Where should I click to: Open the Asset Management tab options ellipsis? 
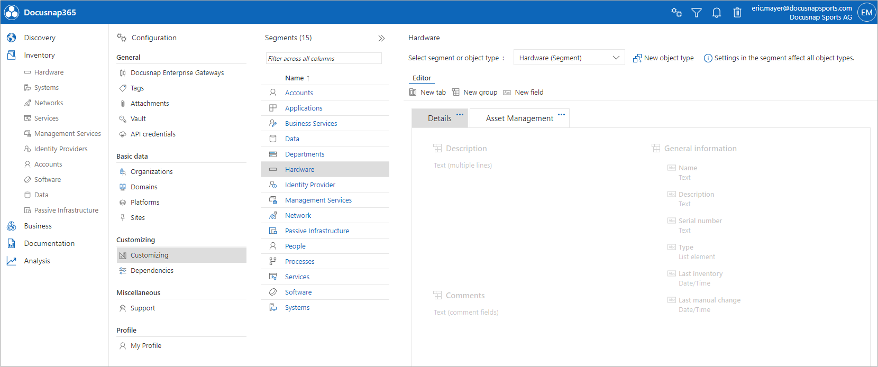pos(561,114)
